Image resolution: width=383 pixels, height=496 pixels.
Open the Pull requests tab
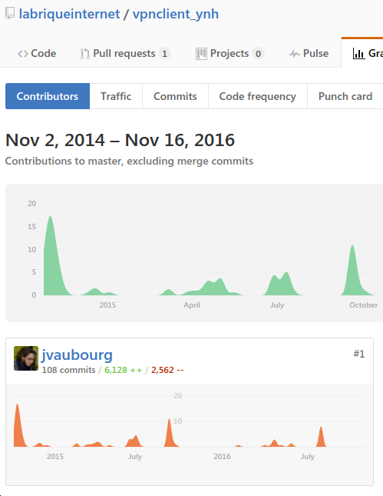[125, 54]
